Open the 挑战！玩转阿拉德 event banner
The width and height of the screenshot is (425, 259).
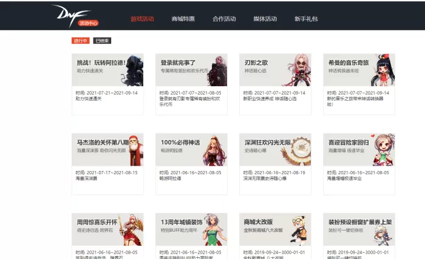tap(107, 70)
